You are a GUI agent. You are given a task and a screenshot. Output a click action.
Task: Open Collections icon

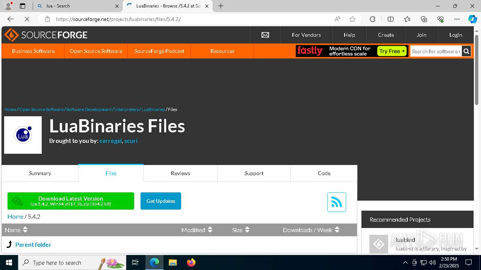pyautogui.click(x=424, y=19)
